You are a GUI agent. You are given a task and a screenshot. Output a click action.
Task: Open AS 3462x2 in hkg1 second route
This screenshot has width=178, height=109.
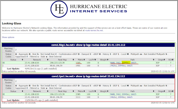pyautogui.click(x=113, y=66)
